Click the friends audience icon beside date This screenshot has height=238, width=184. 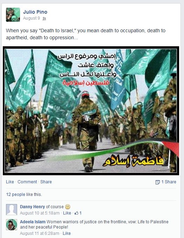click(44, 19)
